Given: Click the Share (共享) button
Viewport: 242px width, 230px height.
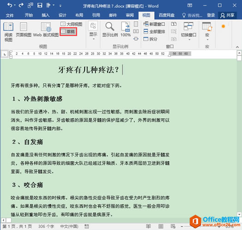Looking at the screenshot, I should (227, 15).
